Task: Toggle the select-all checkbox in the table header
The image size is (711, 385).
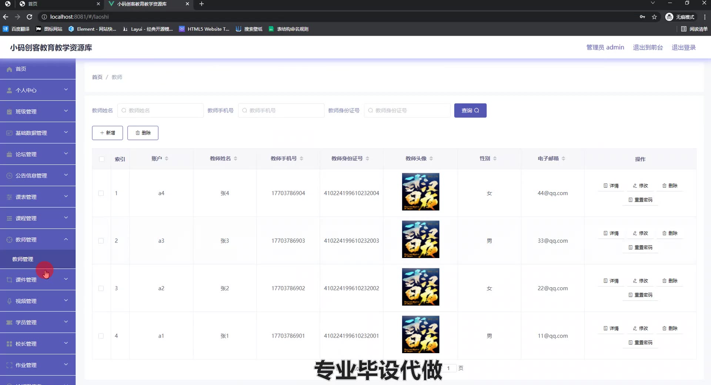Action: (101, 159)
